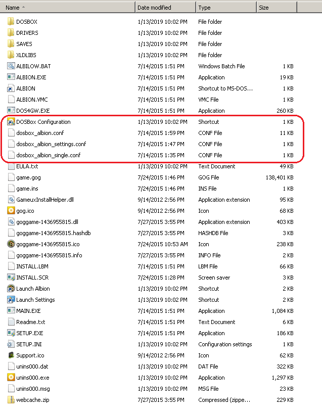Select the file named goggame-1436955815.info
This screenshot has height=413, width=322.
[49, 255]
